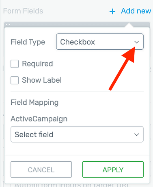Click the word Checkbox in Field Type box
This screenshot has height=187, width=153.
78,42
